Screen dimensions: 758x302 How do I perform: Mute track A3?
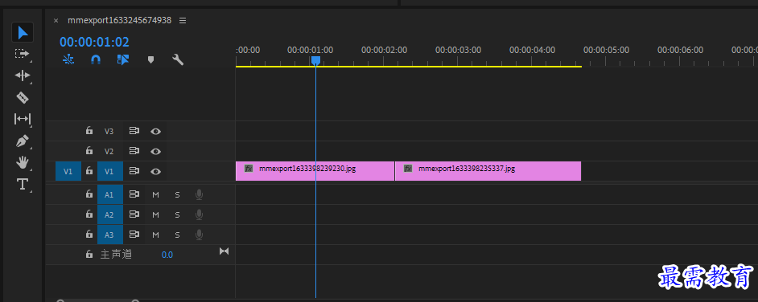tap(155, 235)
